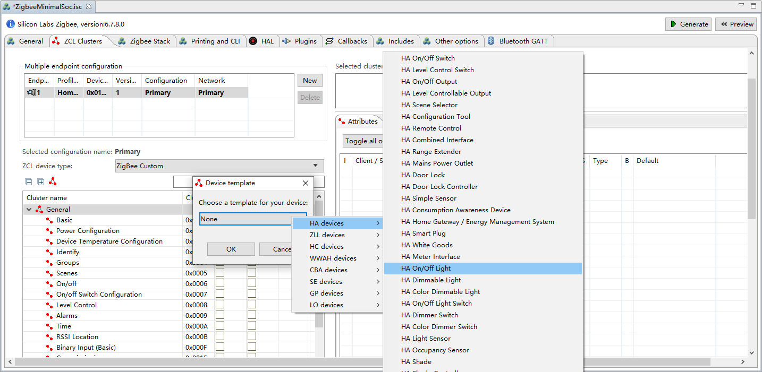Viewport: 762px width, 372px height.
Task: Click the collapse all clusters icon
Action: click(29, 182)
